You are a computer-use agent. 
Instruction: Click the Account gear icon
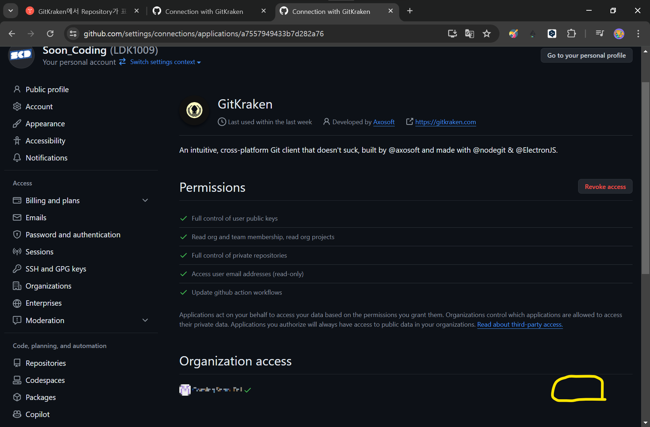[17, 106]
